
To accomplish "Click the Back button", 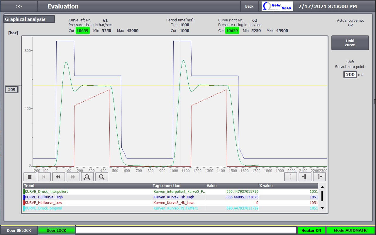I will click(249, 6).
